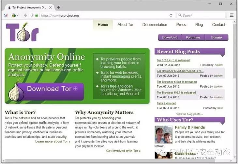The image size is (238, 164).
Task: Close the Tor Project tab
Action: tap(51, 7)
